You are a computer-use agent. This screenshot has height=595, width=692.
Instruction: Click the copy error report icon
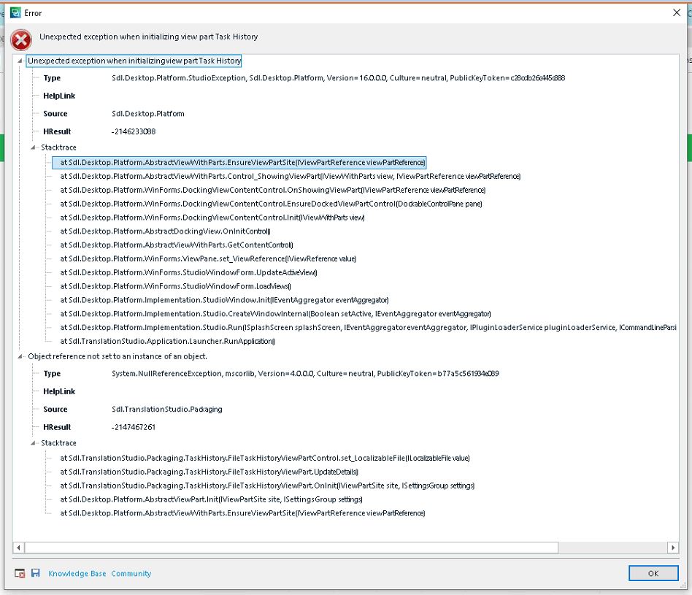click(20, 573)
